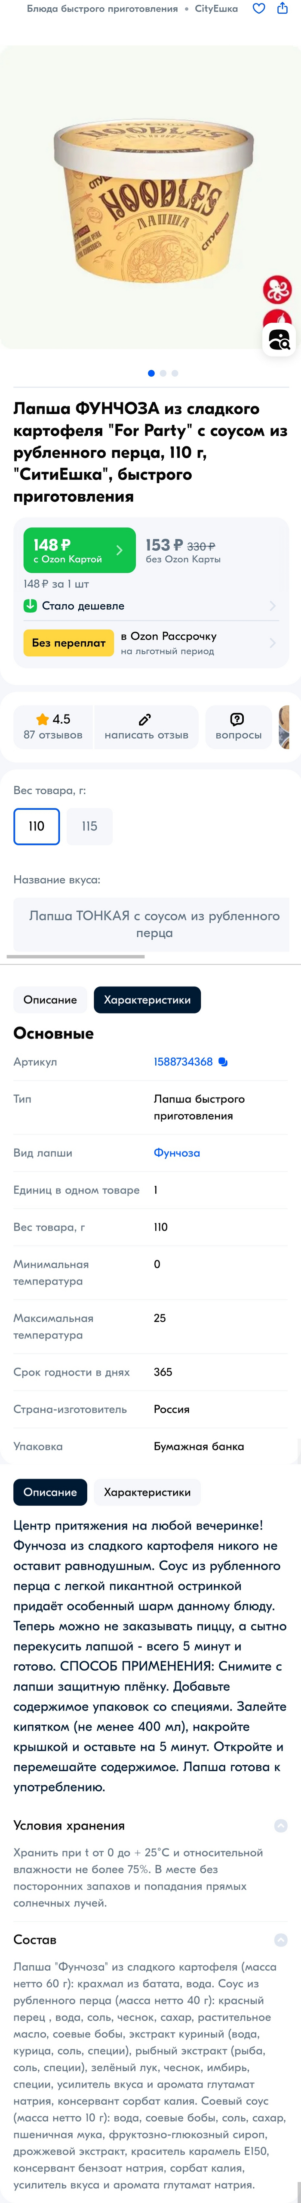This screenshot has width=301, height=2203.
Task: Collapse the "Состав" section
Action: (x=280, y=1940)
